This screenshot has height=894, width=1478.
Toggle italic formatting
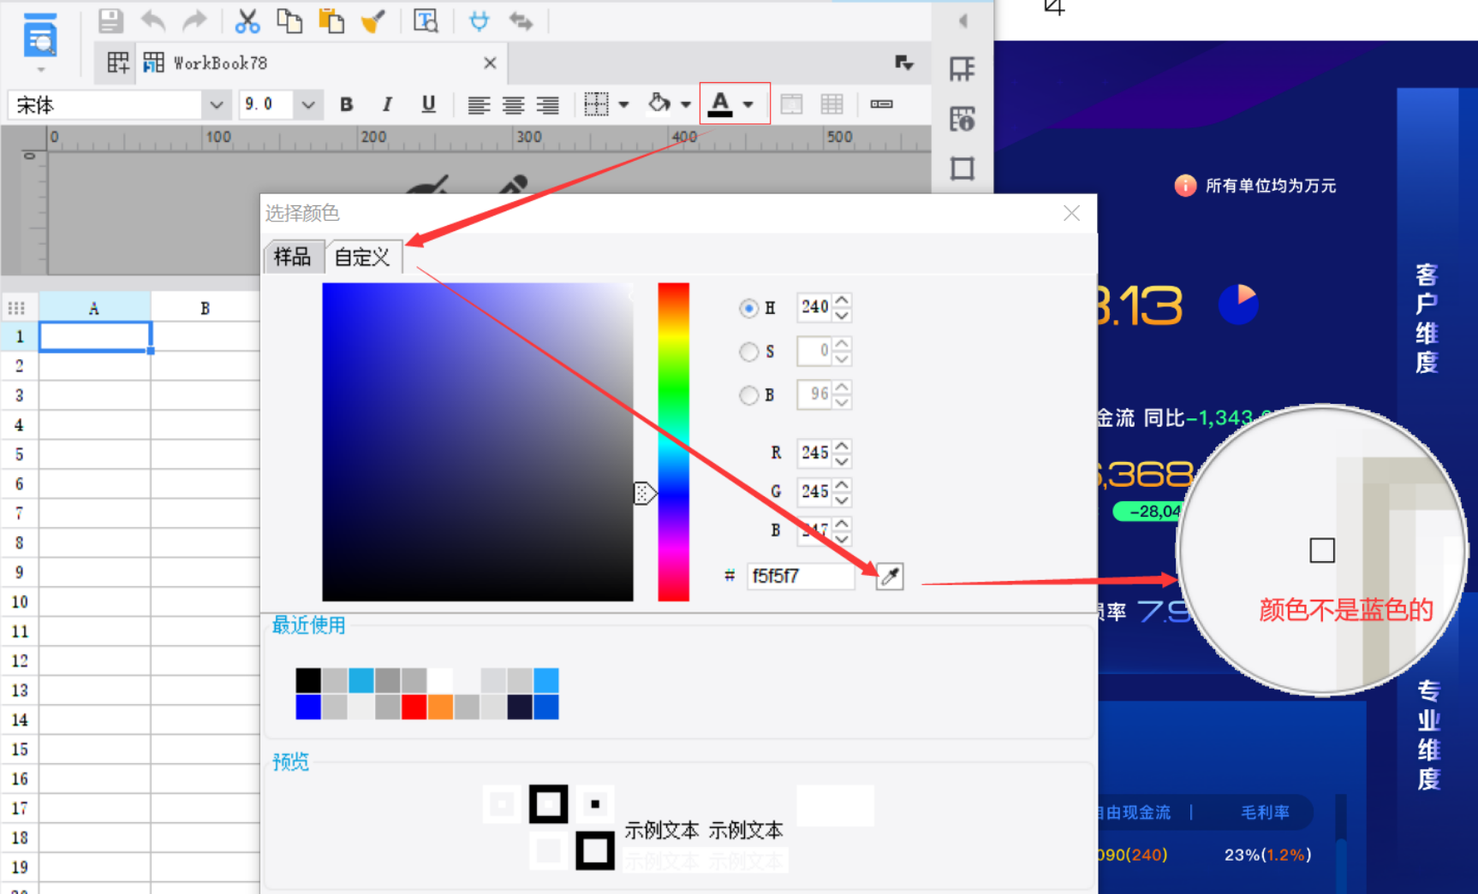387,104
